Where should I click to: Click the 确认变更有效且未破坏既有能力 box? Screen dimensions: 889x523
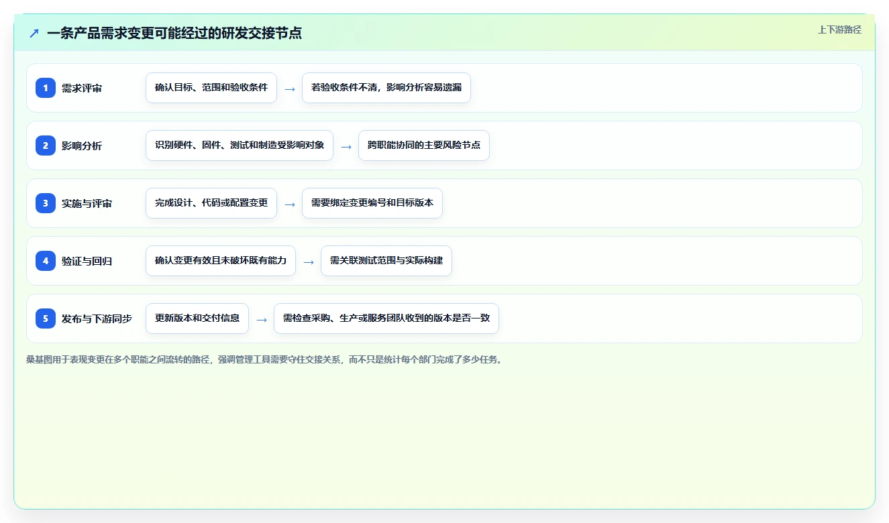pyautogui.click(x=221, y=261)
